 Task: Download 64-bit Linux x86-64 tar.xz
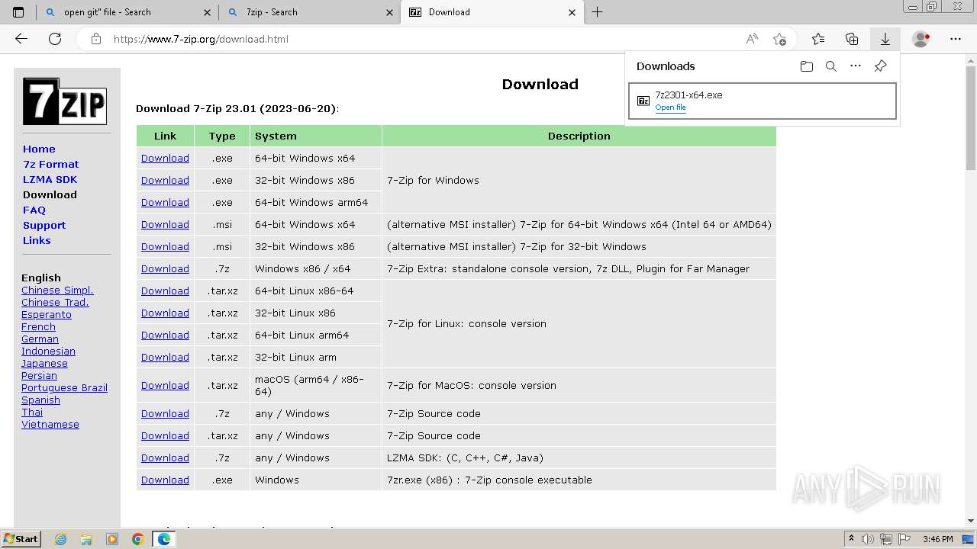(165, 291)
